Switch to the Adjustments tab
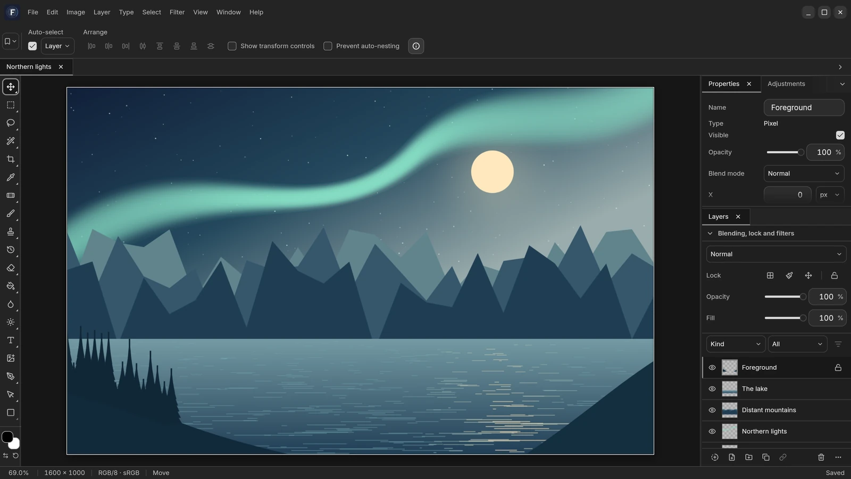 (x=786, y=84)
